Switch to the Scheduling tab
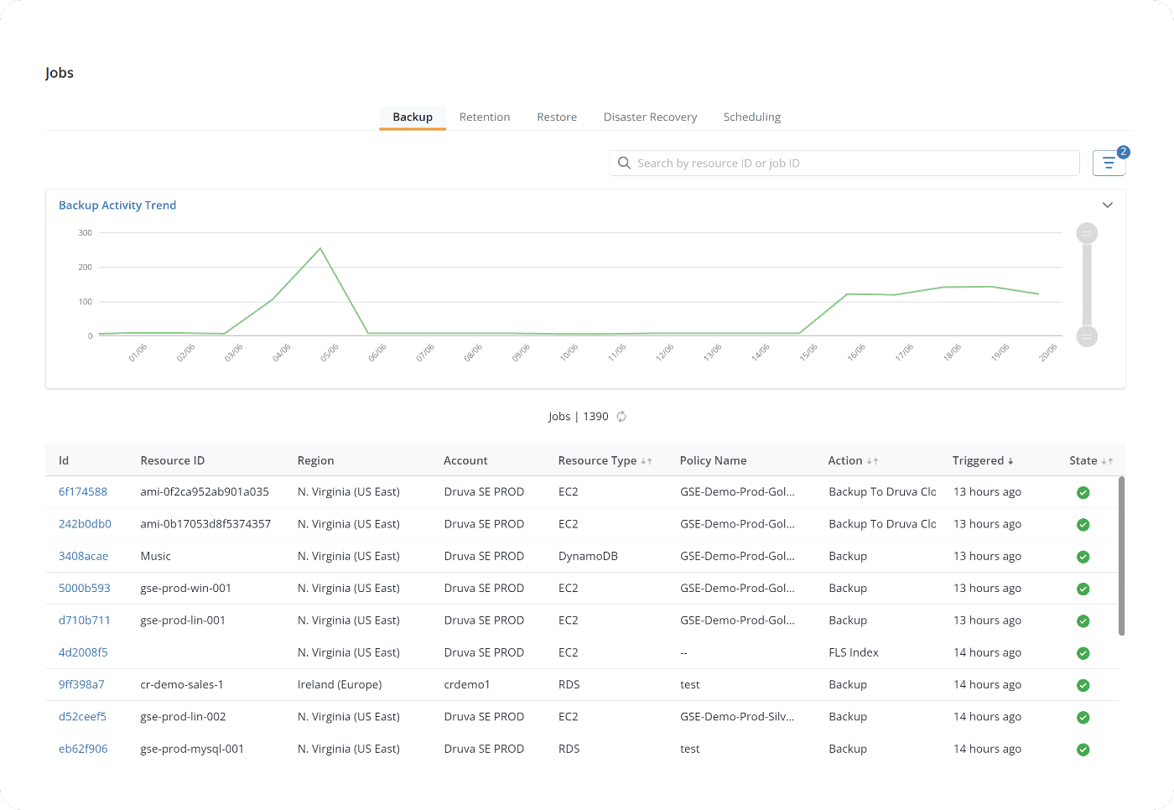The height and width of the screenshot is (810, 1174). click(x=751, y=117)
